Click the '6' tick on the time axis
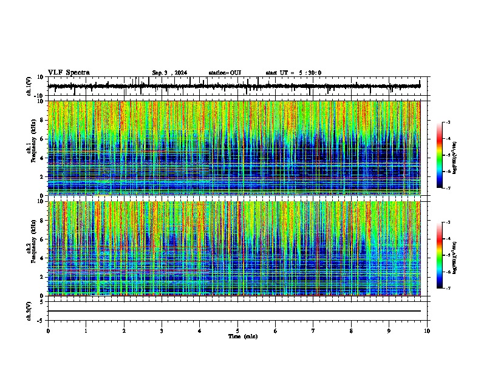The width and height of the screenshot is (481, 371). pyautogui.click(x=276, y=331)
